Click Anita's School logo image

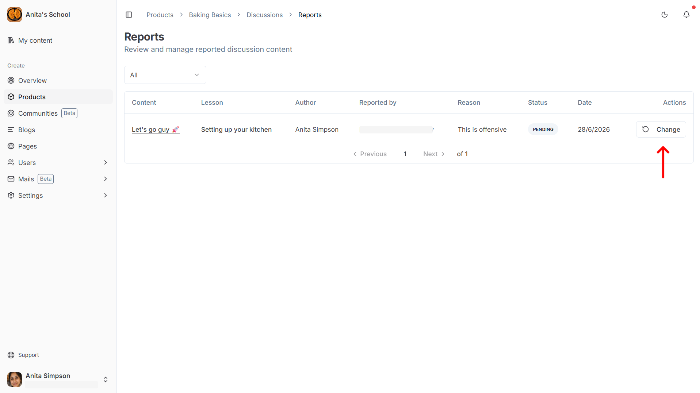15,15
